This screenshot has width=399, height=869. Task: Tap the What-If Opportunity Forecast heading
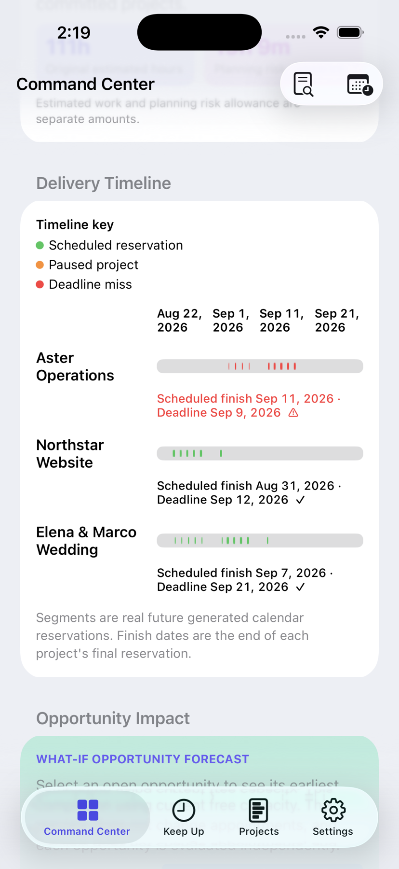pos(143,759)
